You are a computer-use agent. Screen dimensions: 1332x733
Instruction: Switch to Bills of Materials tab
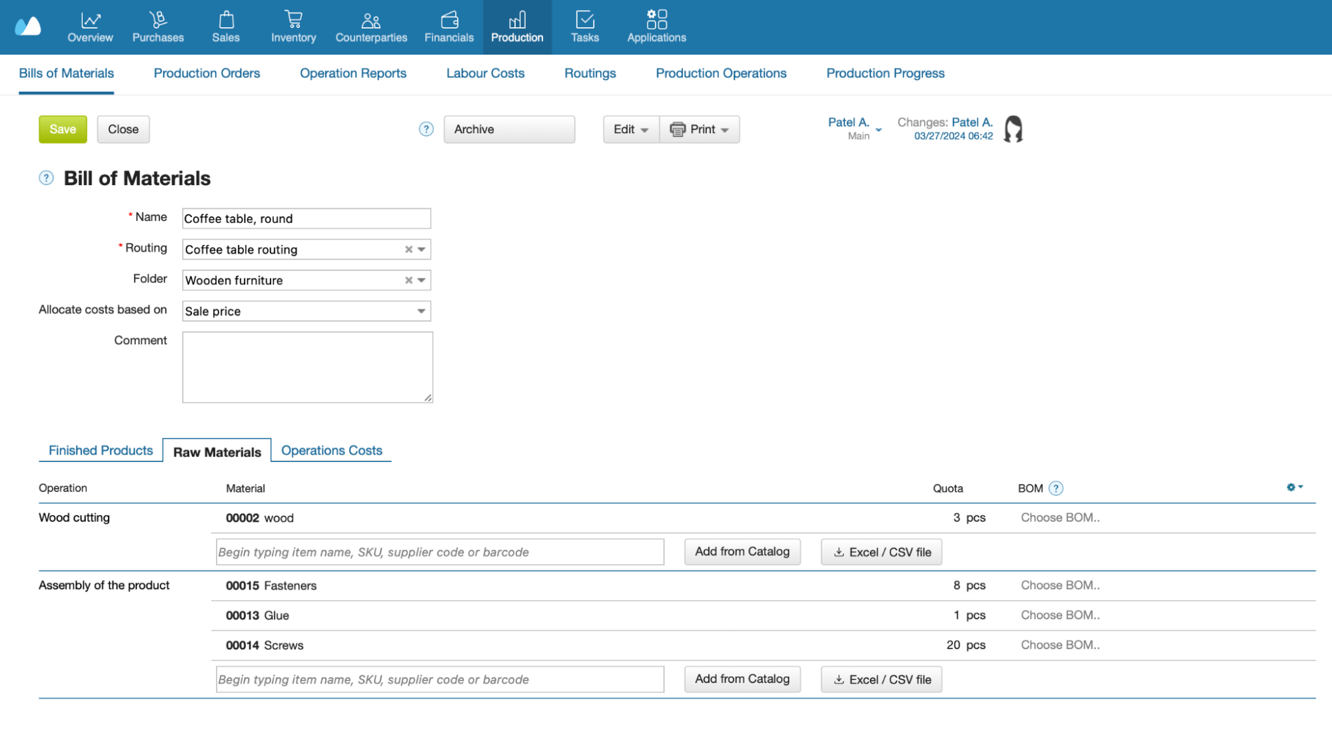point(66,73)
